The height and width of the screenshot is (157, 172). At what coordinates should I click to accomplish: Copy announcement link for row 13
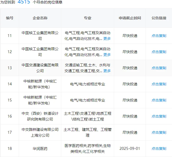pos(159,68)
